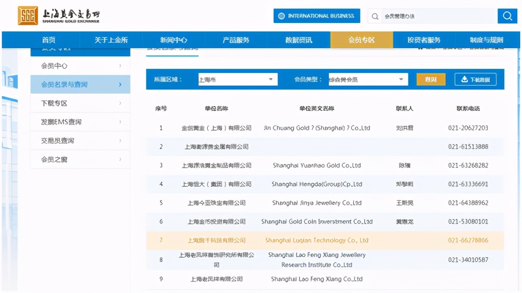Click the gray magnifier inside the search field
522x293 pixels.
(375, 15)
